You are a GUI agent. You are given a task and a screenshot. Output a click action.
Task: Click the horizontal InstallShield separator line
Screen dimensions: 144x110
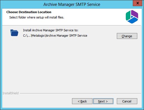tap(80, 93)
